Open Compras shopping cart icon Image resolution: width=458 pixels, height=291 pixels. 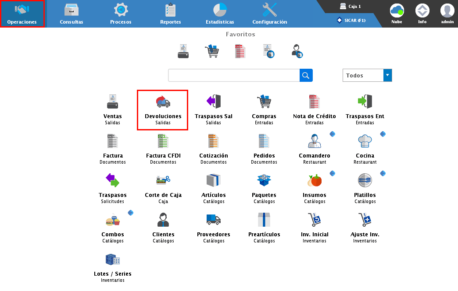[264, 102]
